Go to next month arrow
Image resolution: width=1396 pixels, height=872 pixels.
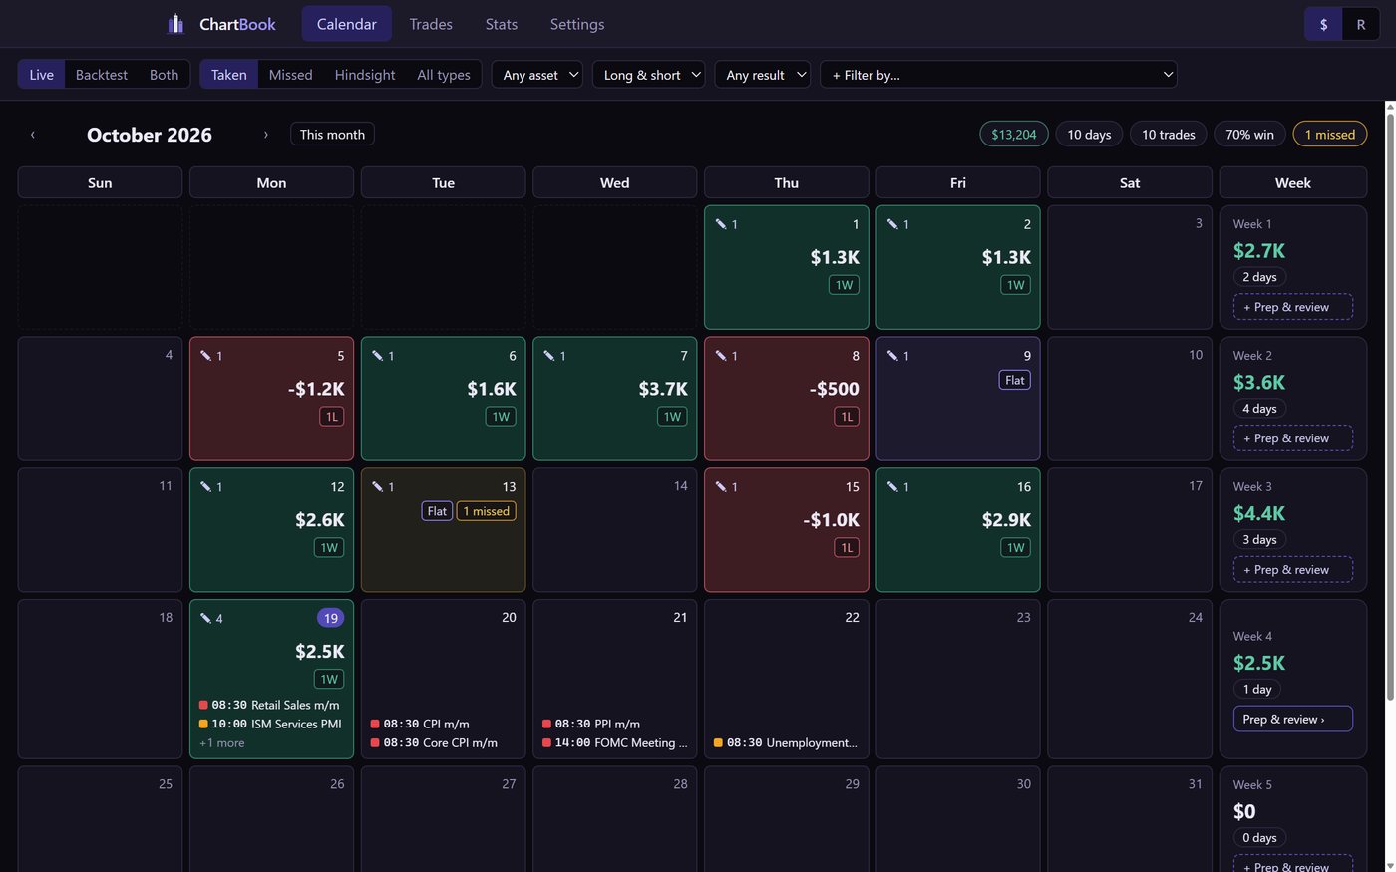(265, 135)
